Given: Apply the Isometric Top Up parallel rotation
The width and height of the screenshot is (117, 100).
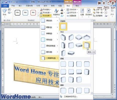Looking at the screenshot, I should pyautogui.click(x=79, y=37).
